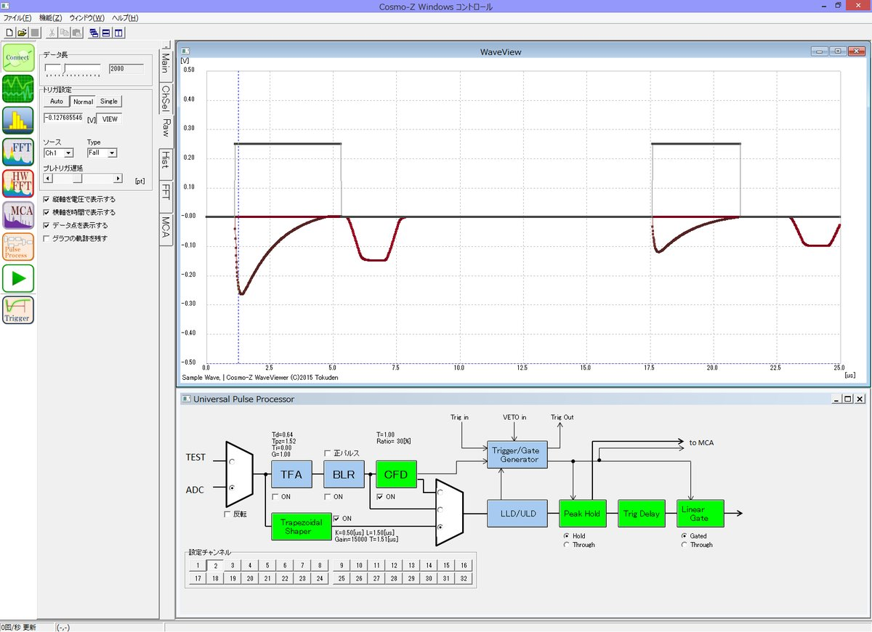Select the Through radio under Peak Hold

click(x=567, y=545)
